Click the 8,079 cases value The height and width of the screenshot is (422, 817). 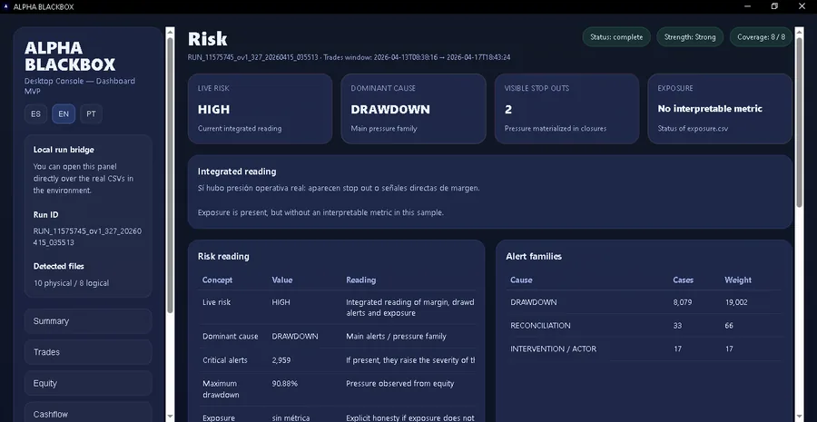(x=683, y=302)
